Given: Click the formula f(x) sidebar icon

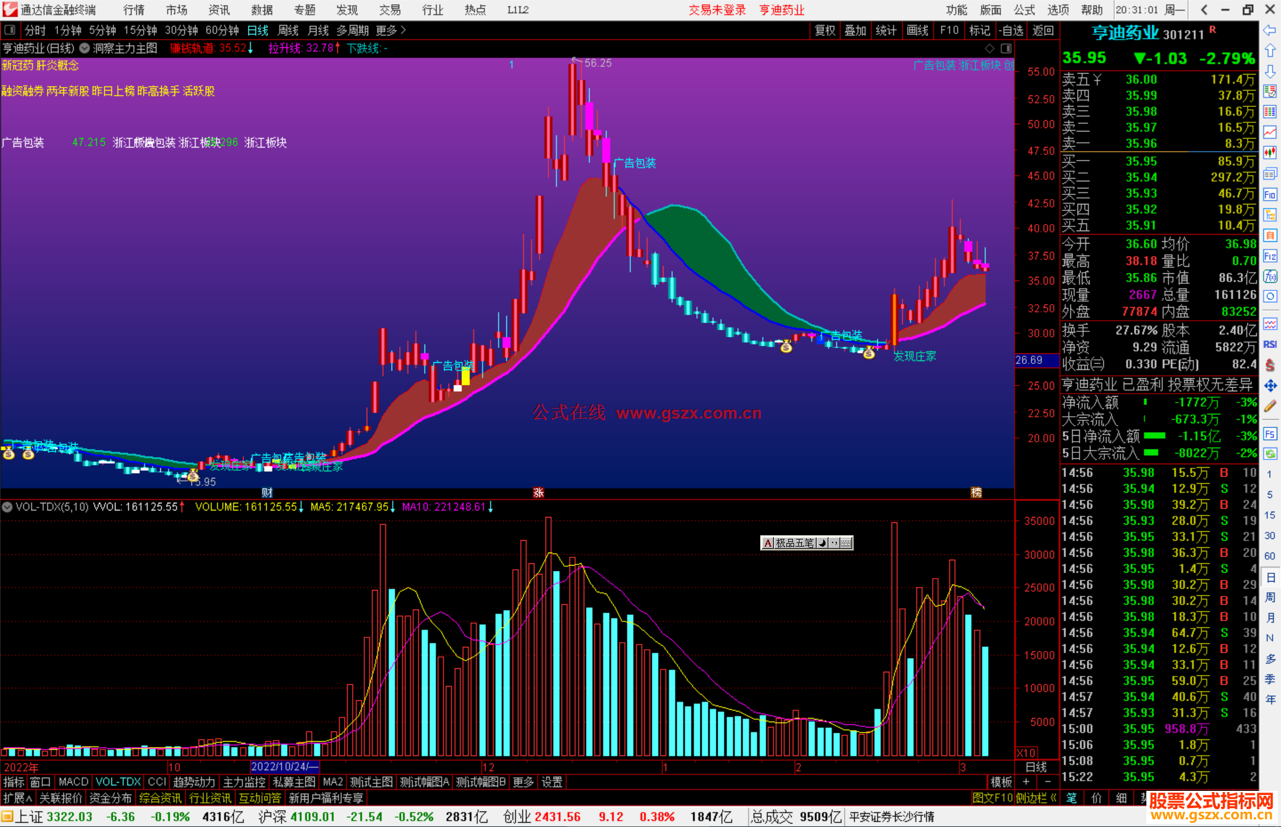Looking at the screenshot, I should click(x=1270, y=277).
